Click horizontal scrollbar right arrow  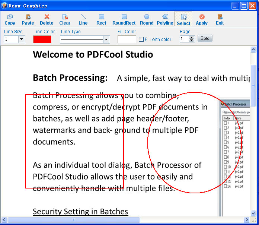[247, 219]
